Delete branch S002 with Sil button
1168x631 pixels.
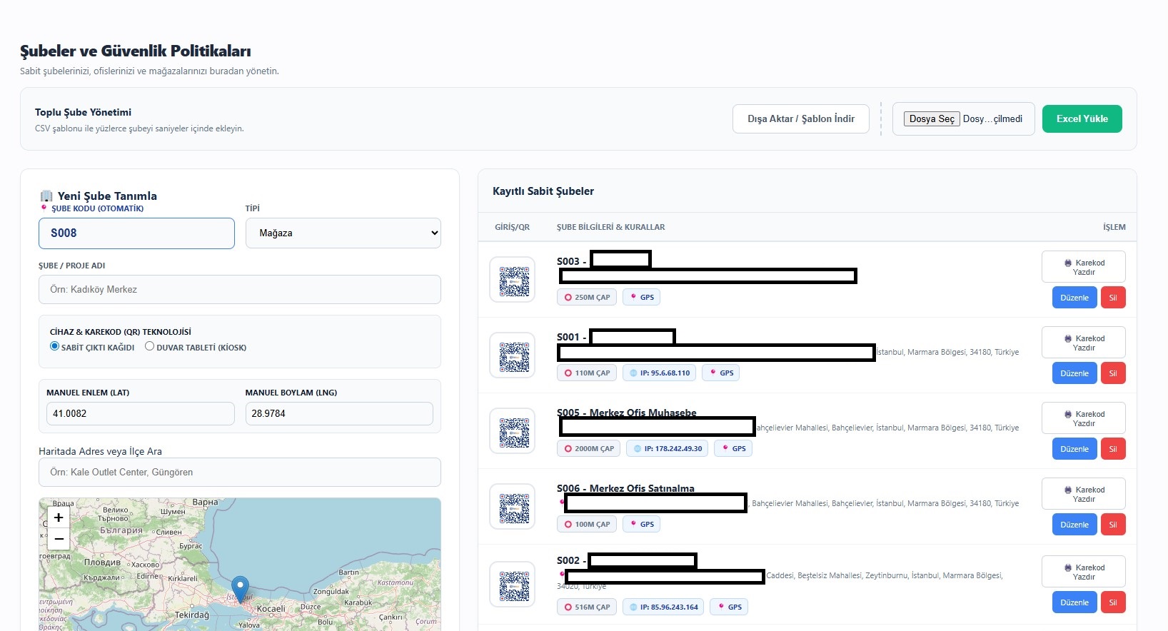[x=1113, y=602]
